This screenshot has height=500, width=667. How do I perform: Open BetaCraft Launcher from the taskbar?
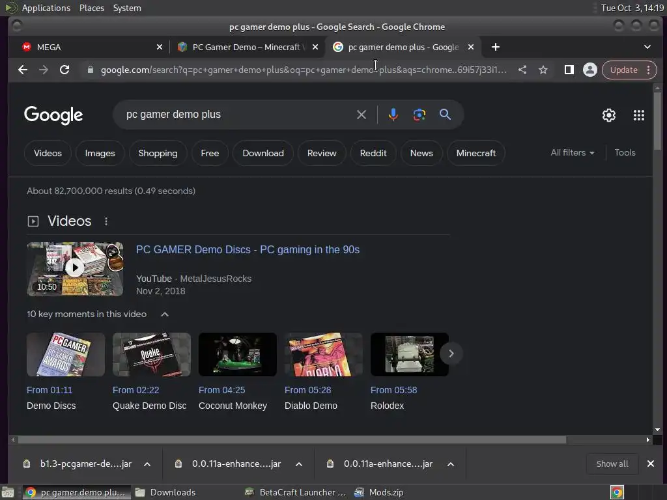point(296,492)
